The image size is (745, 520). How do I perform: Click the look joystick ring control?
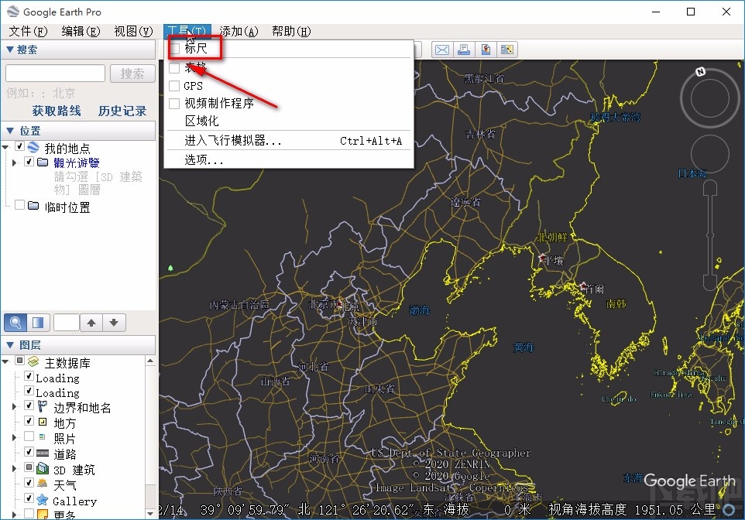click(709, 98)
